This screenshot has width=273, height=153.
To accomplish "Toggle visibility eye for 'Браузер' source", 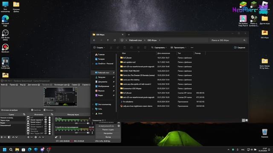I will click(x=46, y=129).
